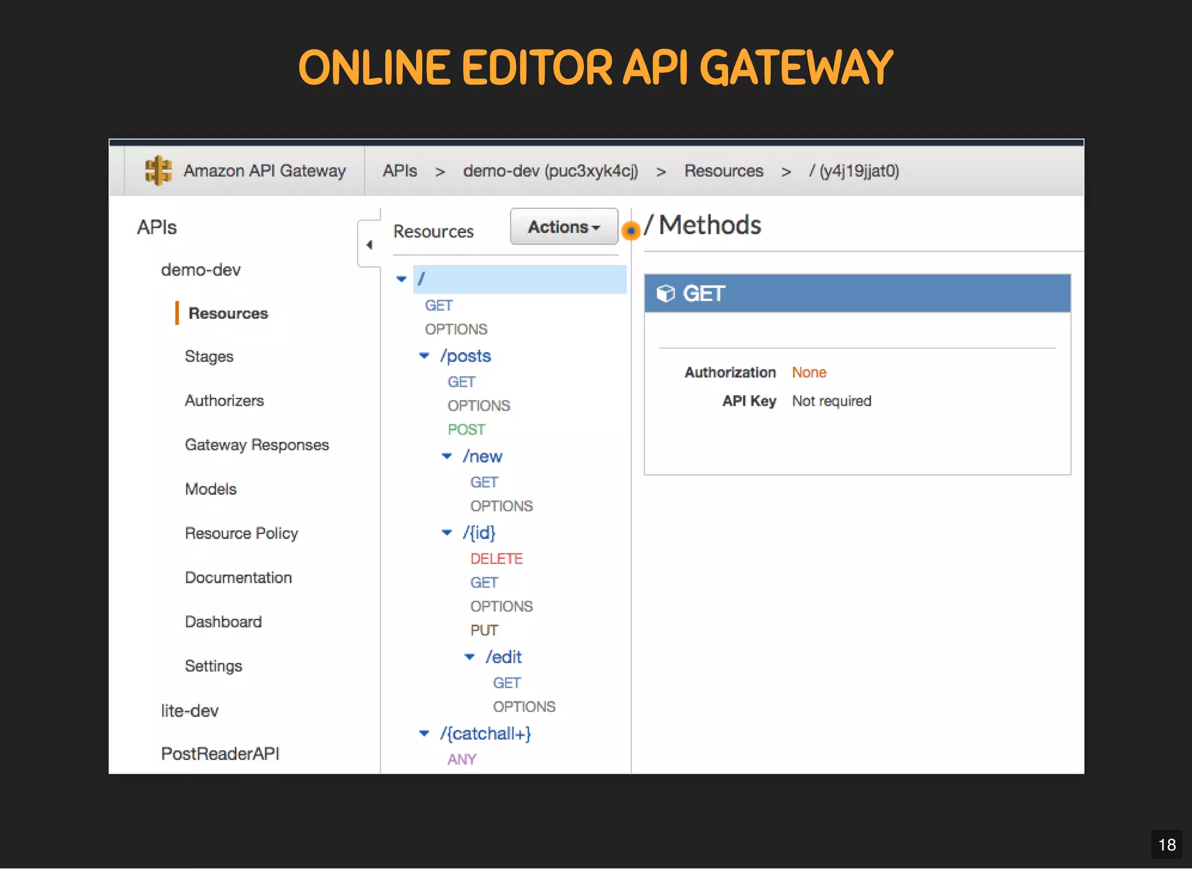Select OPTIONS method under /new
Screen dimensions: 1192x869
[502, 506]
